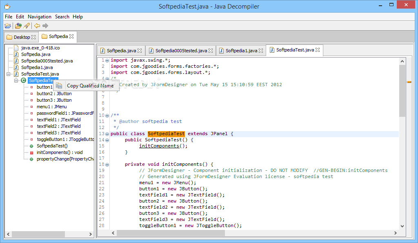418x243 pixels.
Task: Click the Forward navigation arrow icon
Action: tap(45, 26)
